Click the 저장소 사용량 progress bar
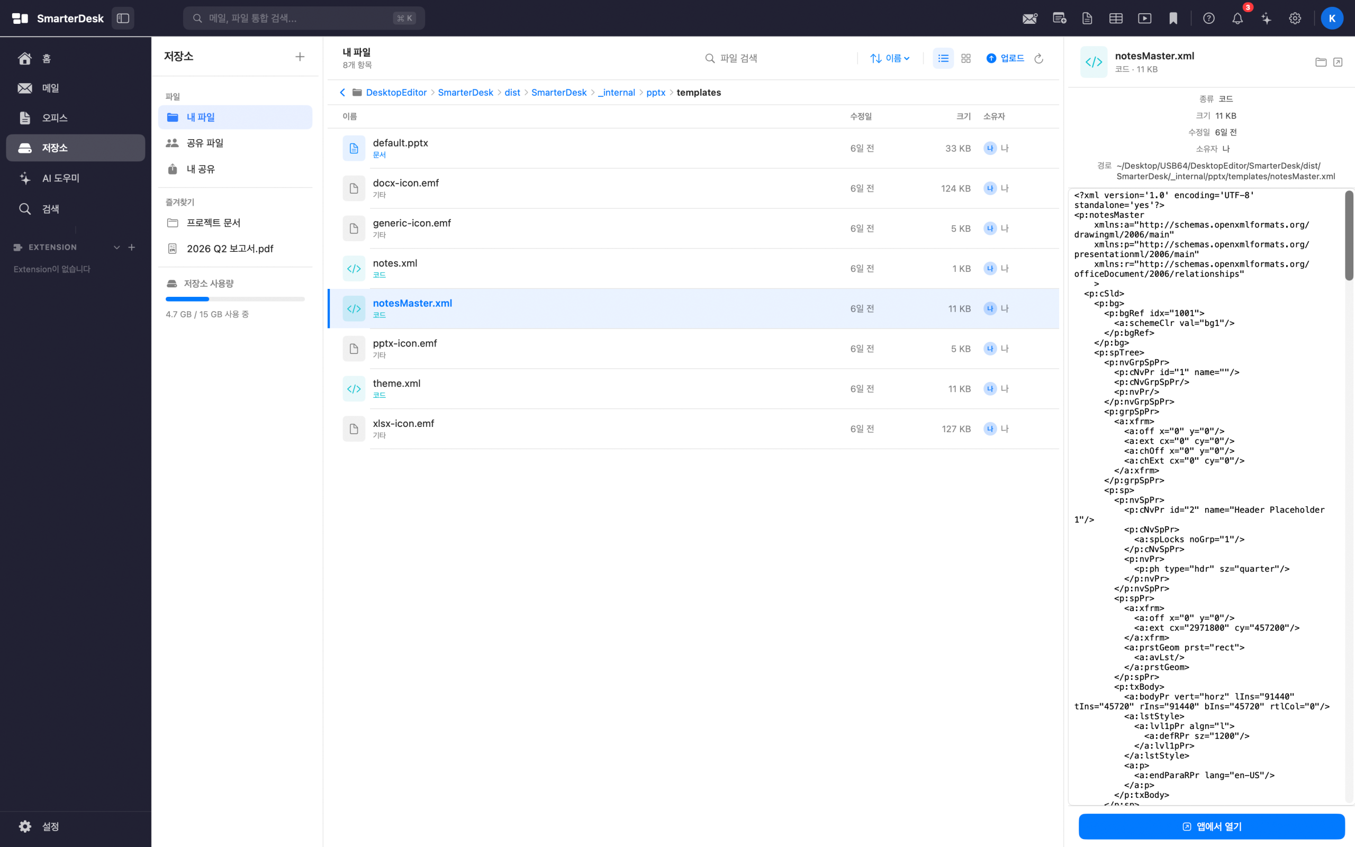The width and height of the screenshot is (1355, 847). (x=235, y=299)
